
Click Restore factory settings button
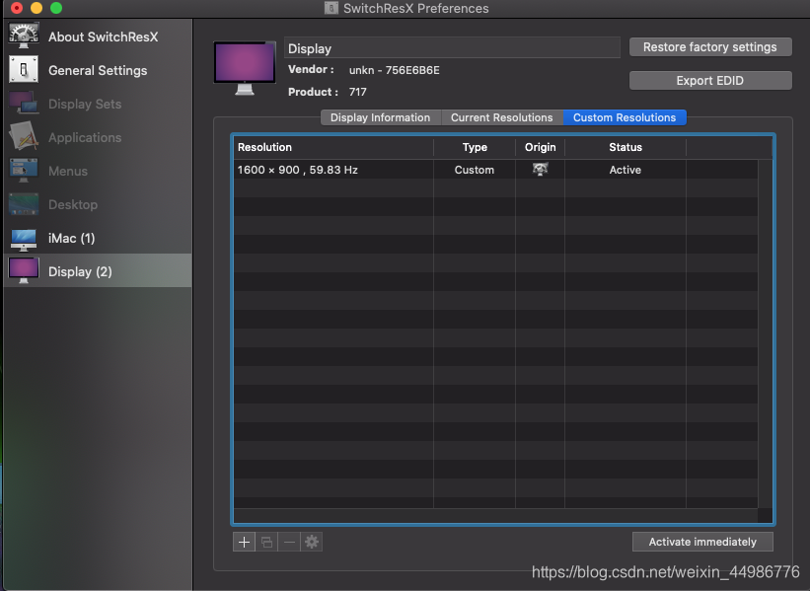click(710, 47)
